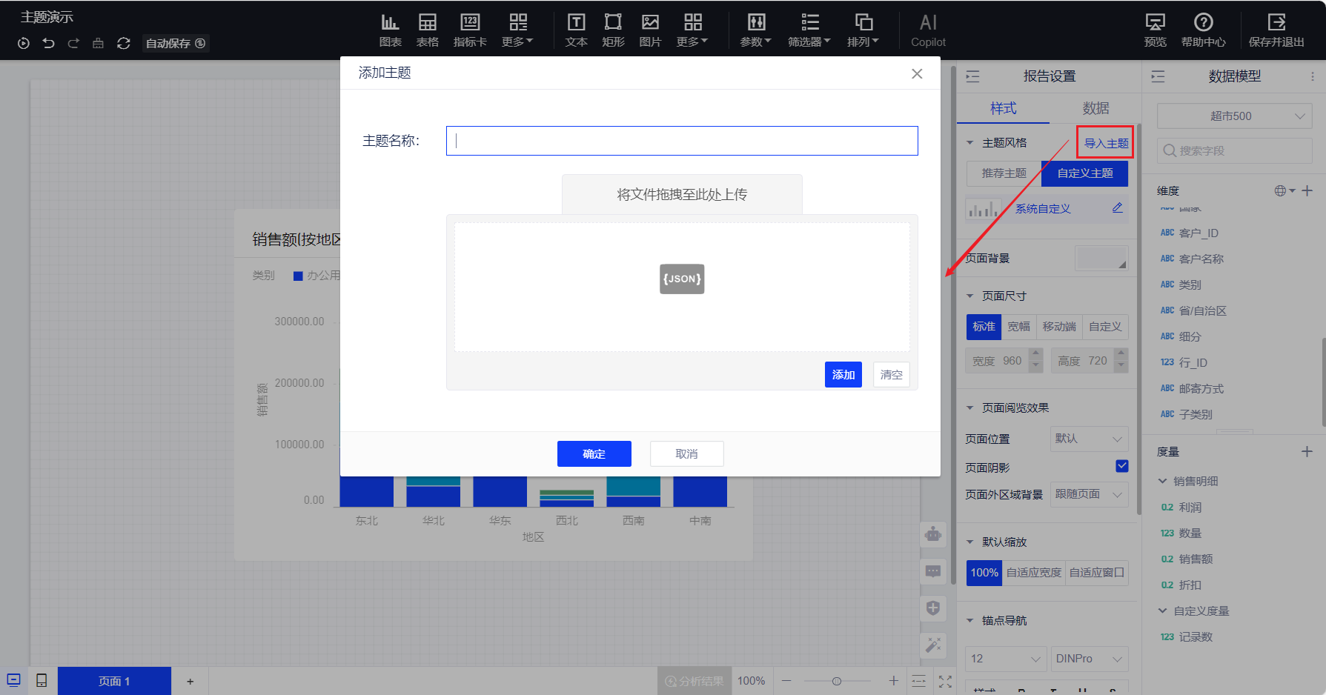Switch to the 数据 tab
The height and width of the screenshot is (695, 1326).
pyautogui.click(x=1095, y=108)
